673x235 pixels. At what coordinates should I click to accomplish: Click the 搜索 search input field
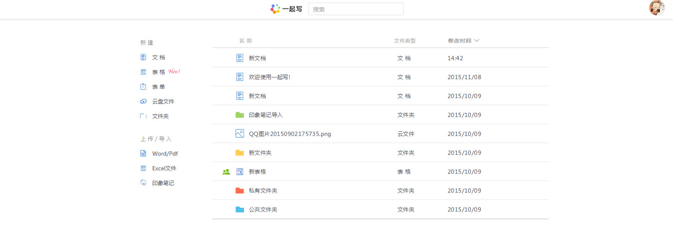pyautogui.click(x=356, y=9)
